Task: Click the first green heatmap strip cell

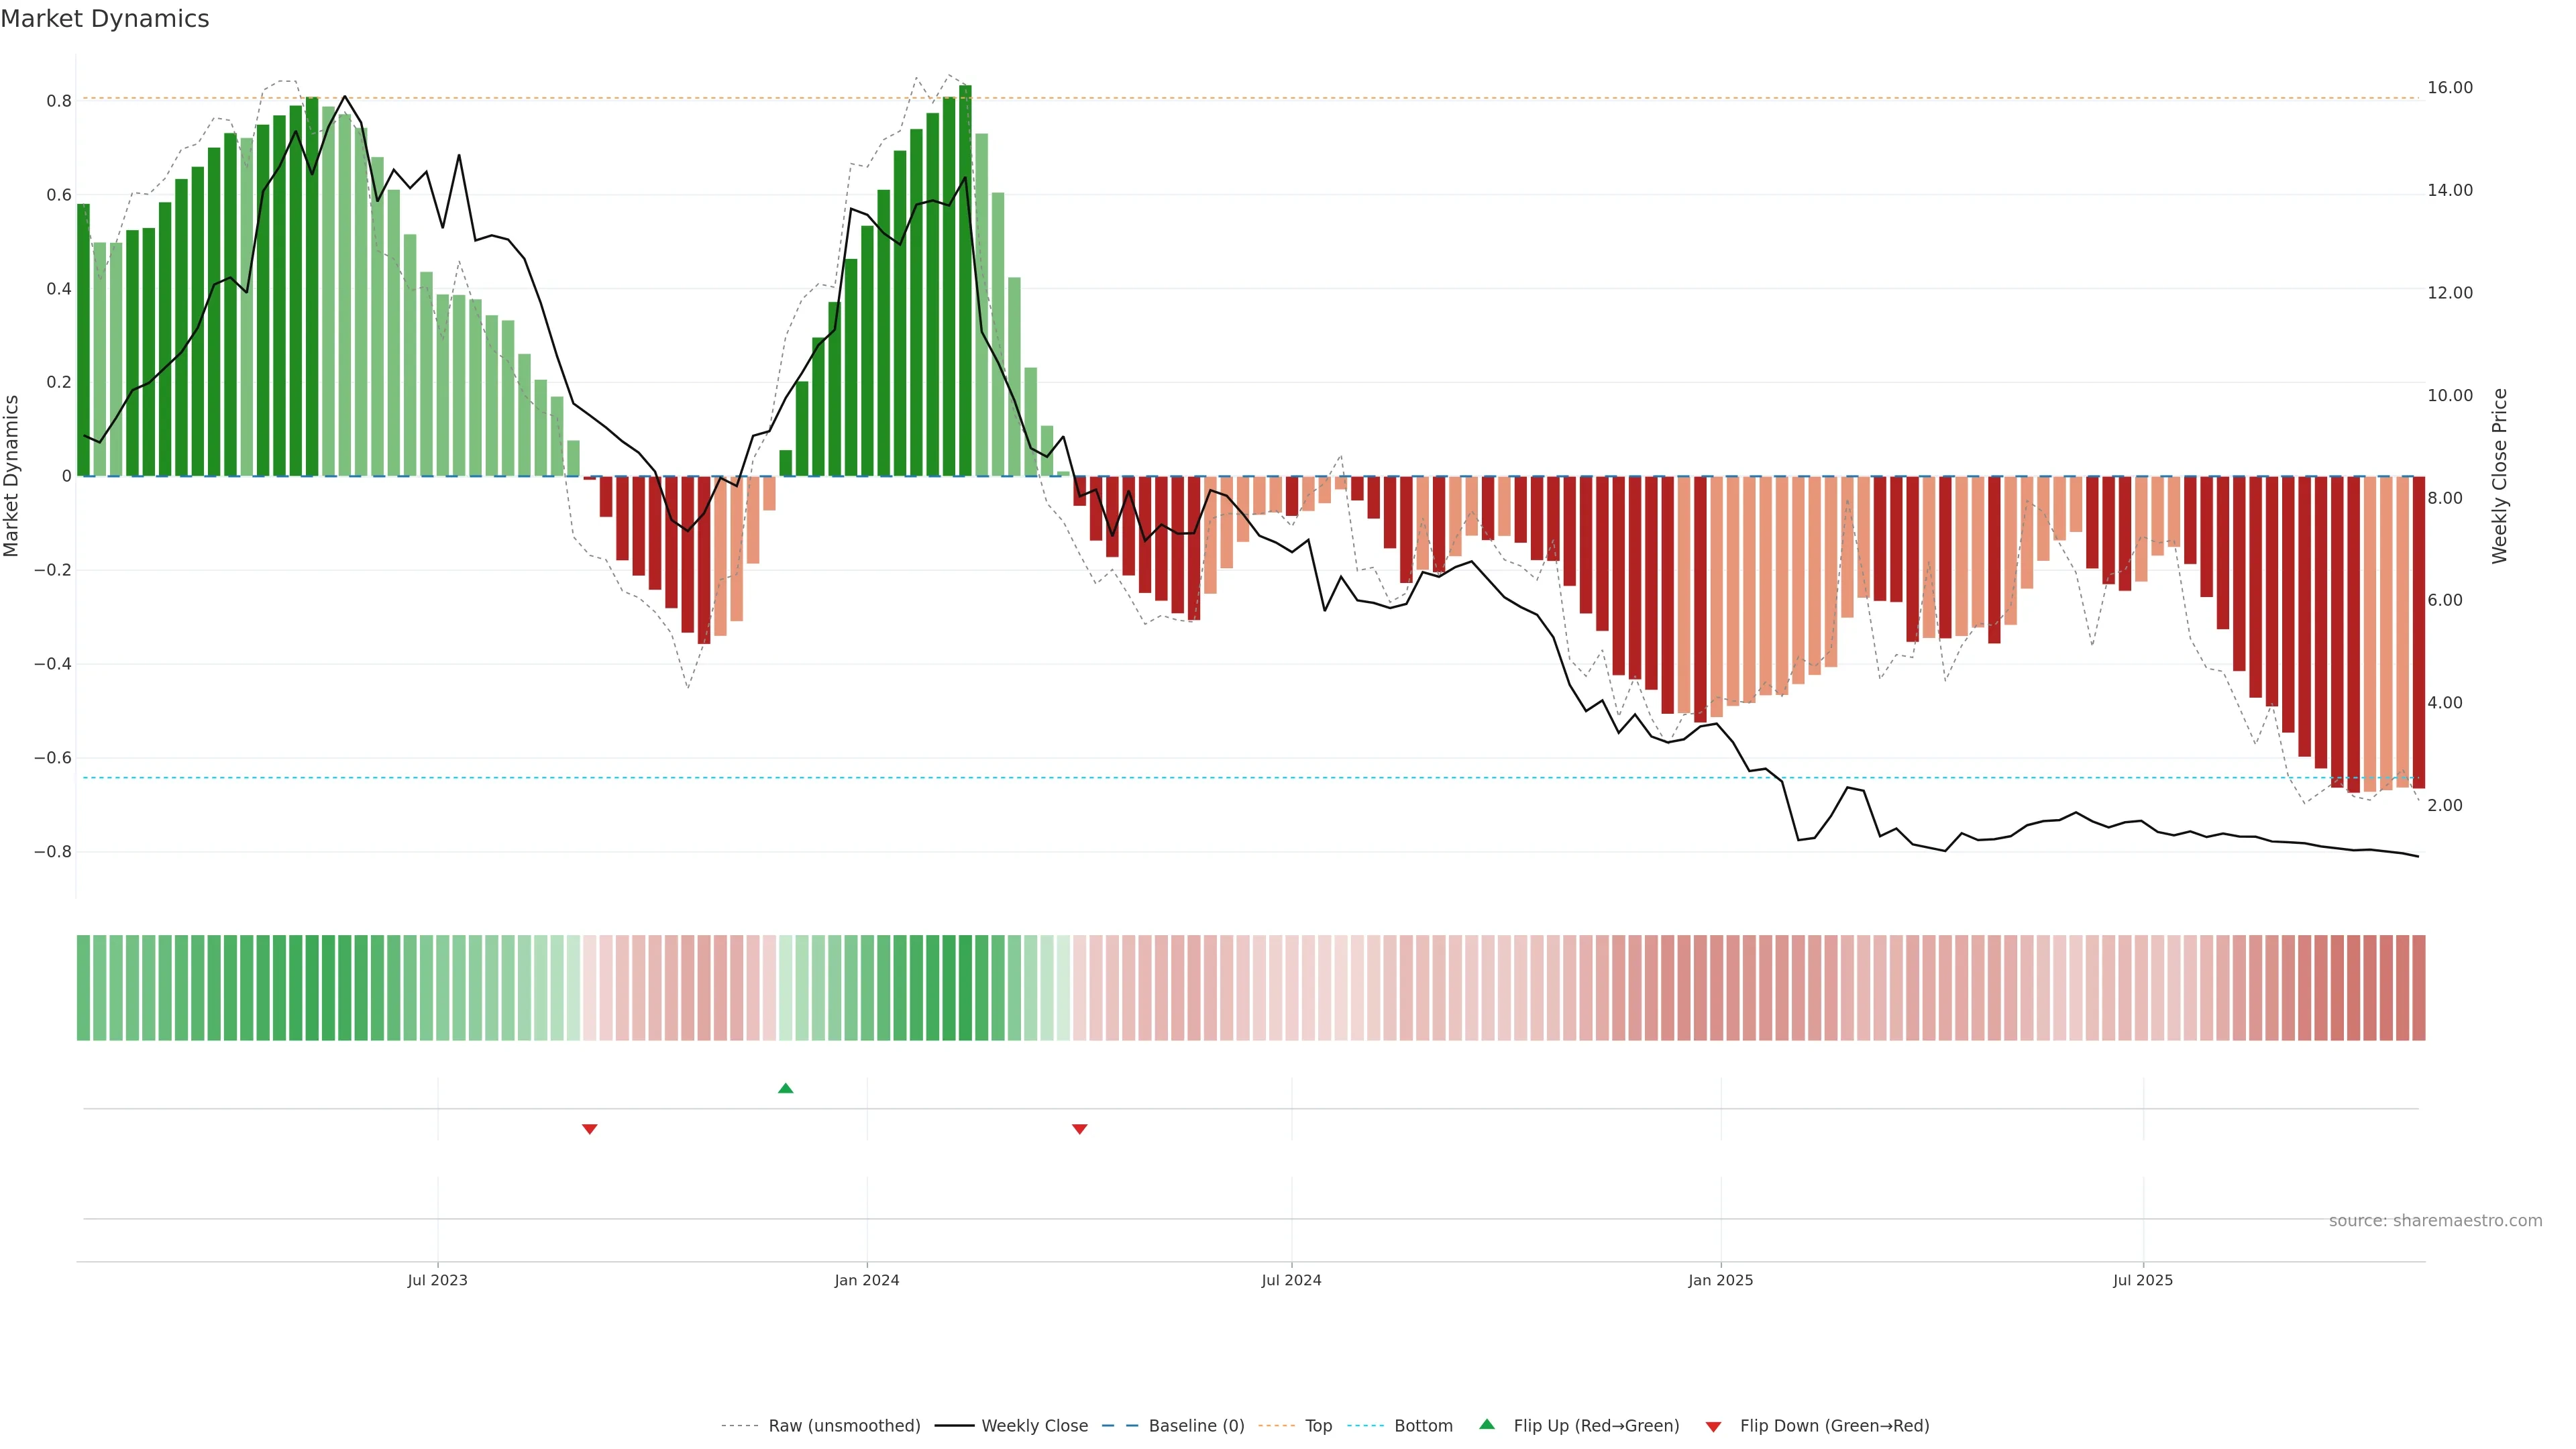Action: point(83,988)
